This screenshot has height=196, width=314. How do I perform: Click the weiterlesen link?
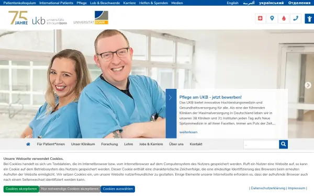[188, 132]
